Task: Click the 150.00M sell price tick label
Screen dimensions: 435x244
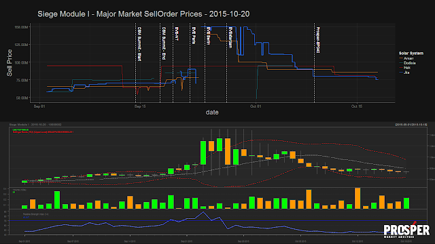Action: [21, 27]
